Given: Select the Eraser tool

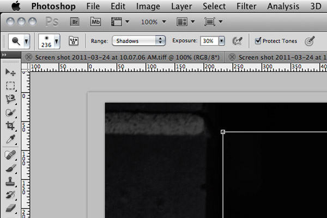Looking at the screenshot, I should (x=10, y=208).
